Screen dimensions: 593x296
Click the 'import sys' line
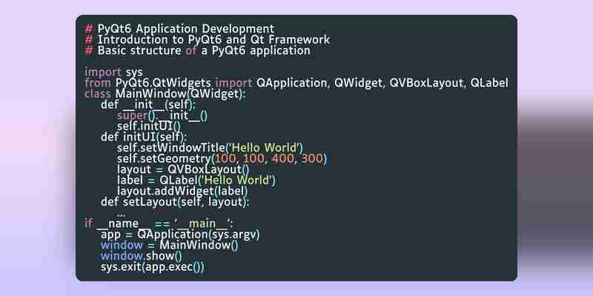click(114, 72)
